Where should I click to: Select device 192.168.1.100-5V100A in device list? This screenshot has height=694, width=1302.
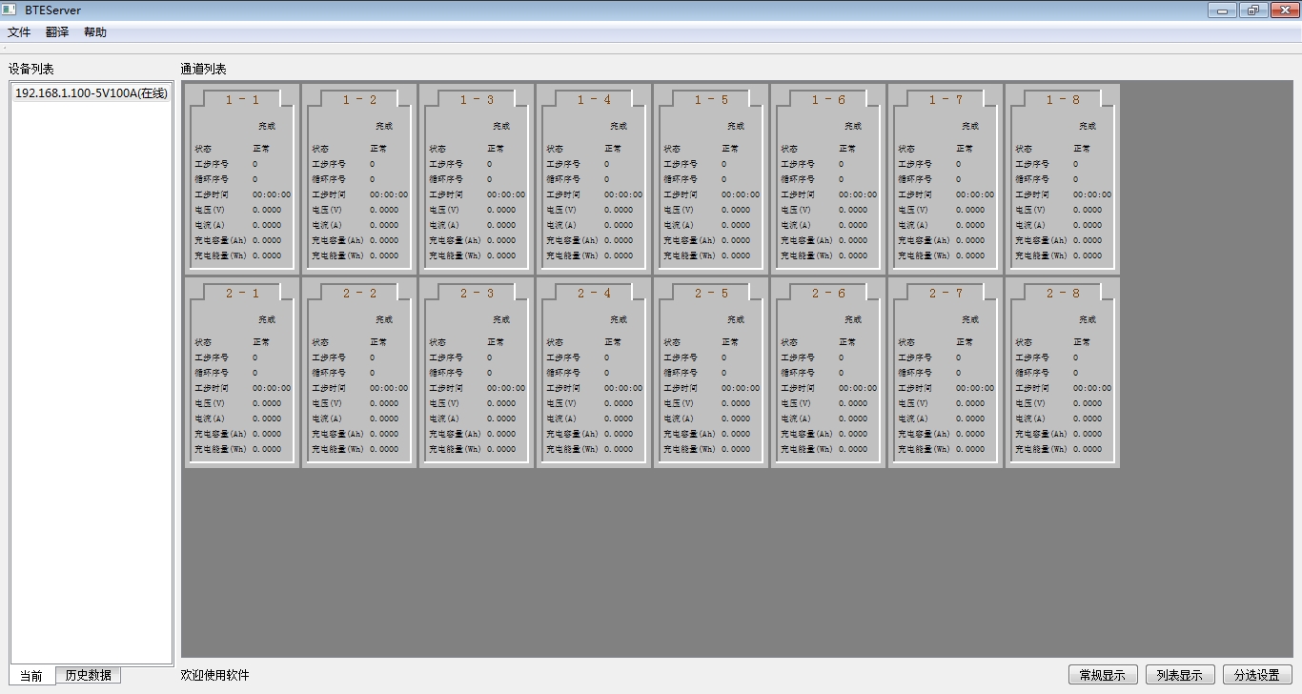click(x=91, y=93)
